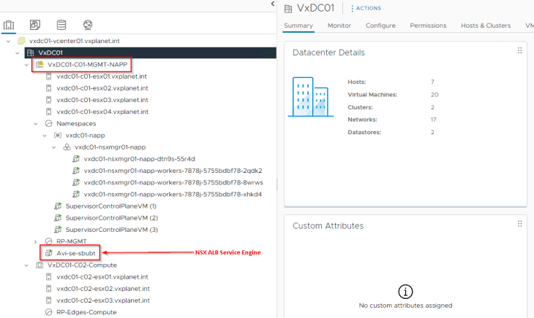Image resolution: width=534 pixels, height=318 pixels.
Task: Open the Storage inventory view icon
Action: pos(61,25)
